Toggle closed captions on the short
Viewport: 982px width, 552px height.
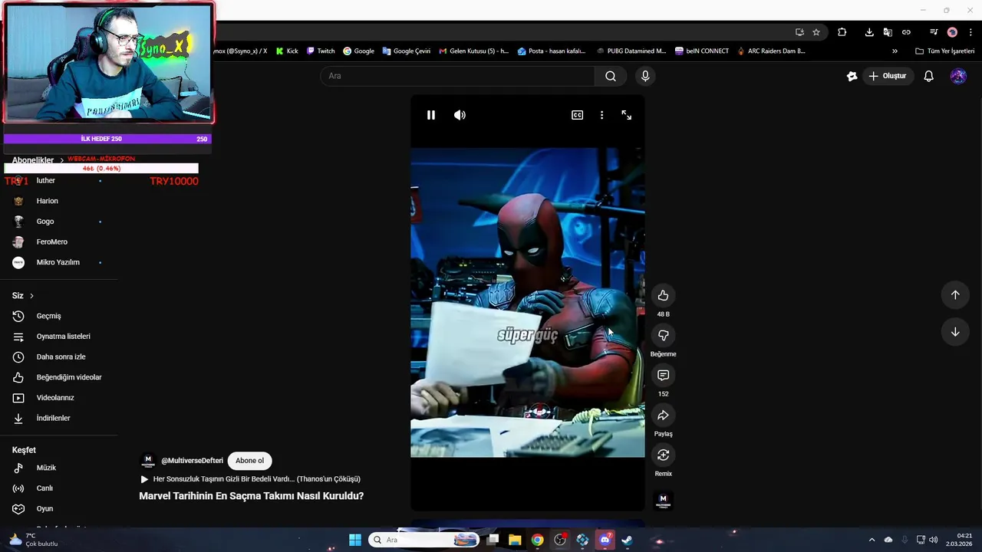pos(577,115)
